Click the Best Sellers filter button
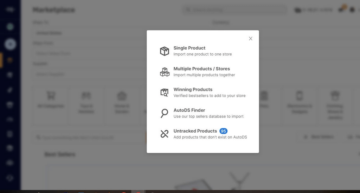The height and width of the screenshot is (193, 360). coord(319,137)
